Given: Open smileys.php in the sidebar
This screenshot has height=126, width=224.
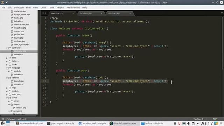Looking at the screenshot, I should pos(20,41).
